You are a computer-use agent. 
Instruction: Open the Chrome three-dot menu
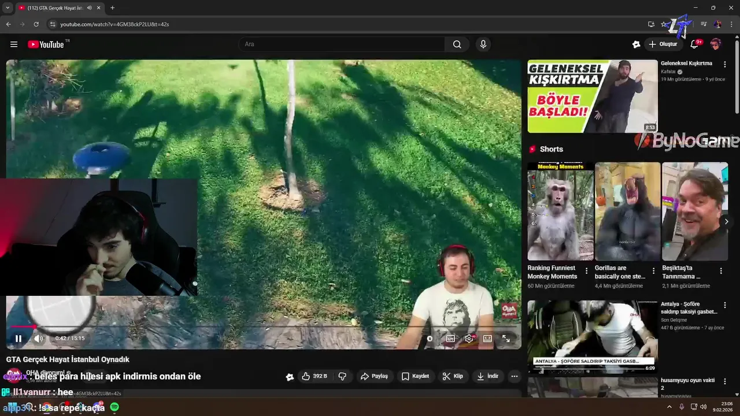tap(731, 24)
